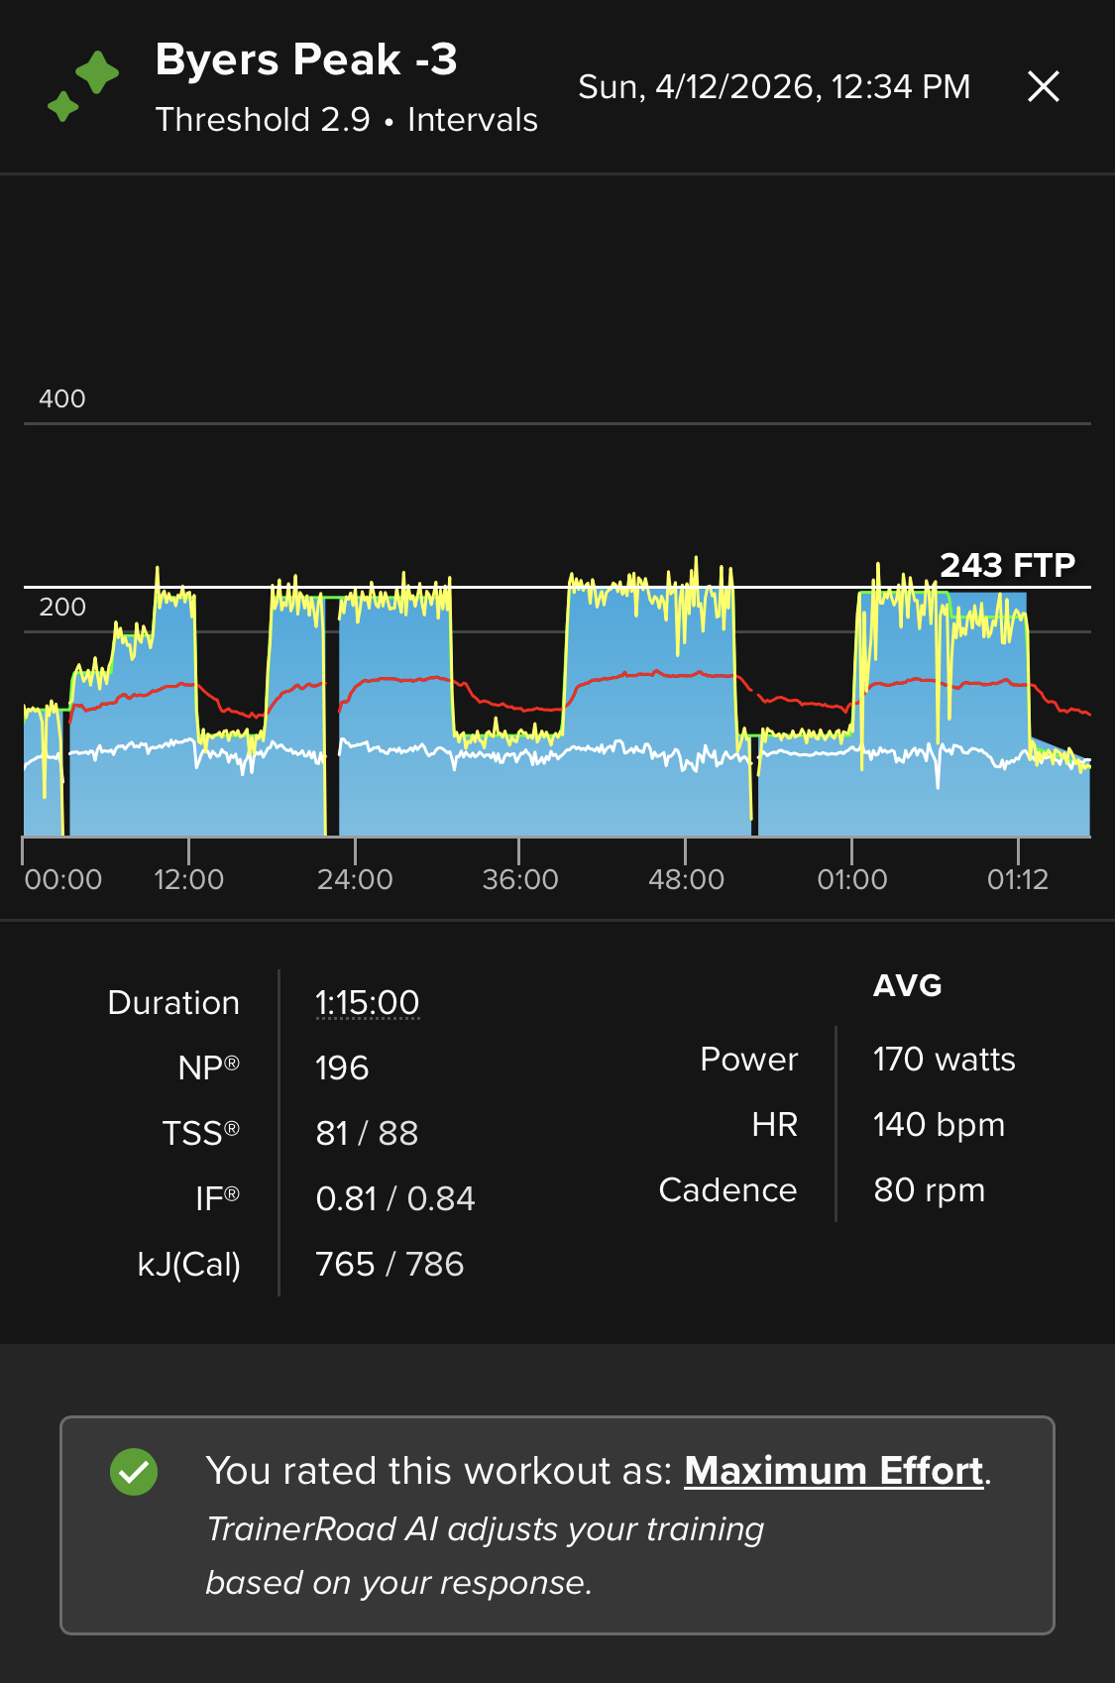This screenshot has width=1115, height=1683.
Task: Select the 12:00 marker on the time axis
Action: pyautogui.click(x=188, y=879)
